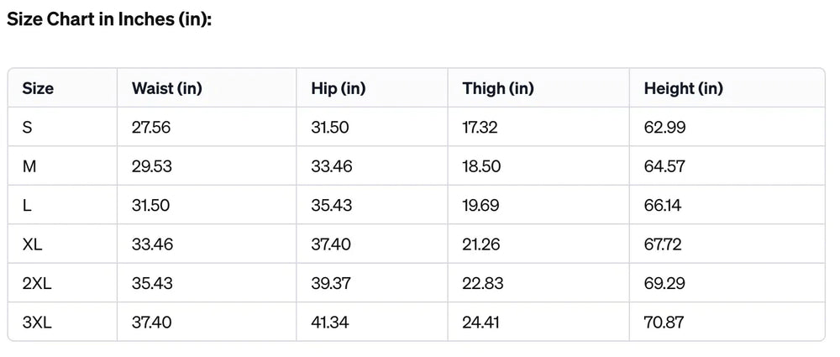Click the "Waist (in)" column header
Screen dimensions: 840x357
(167, 88)
